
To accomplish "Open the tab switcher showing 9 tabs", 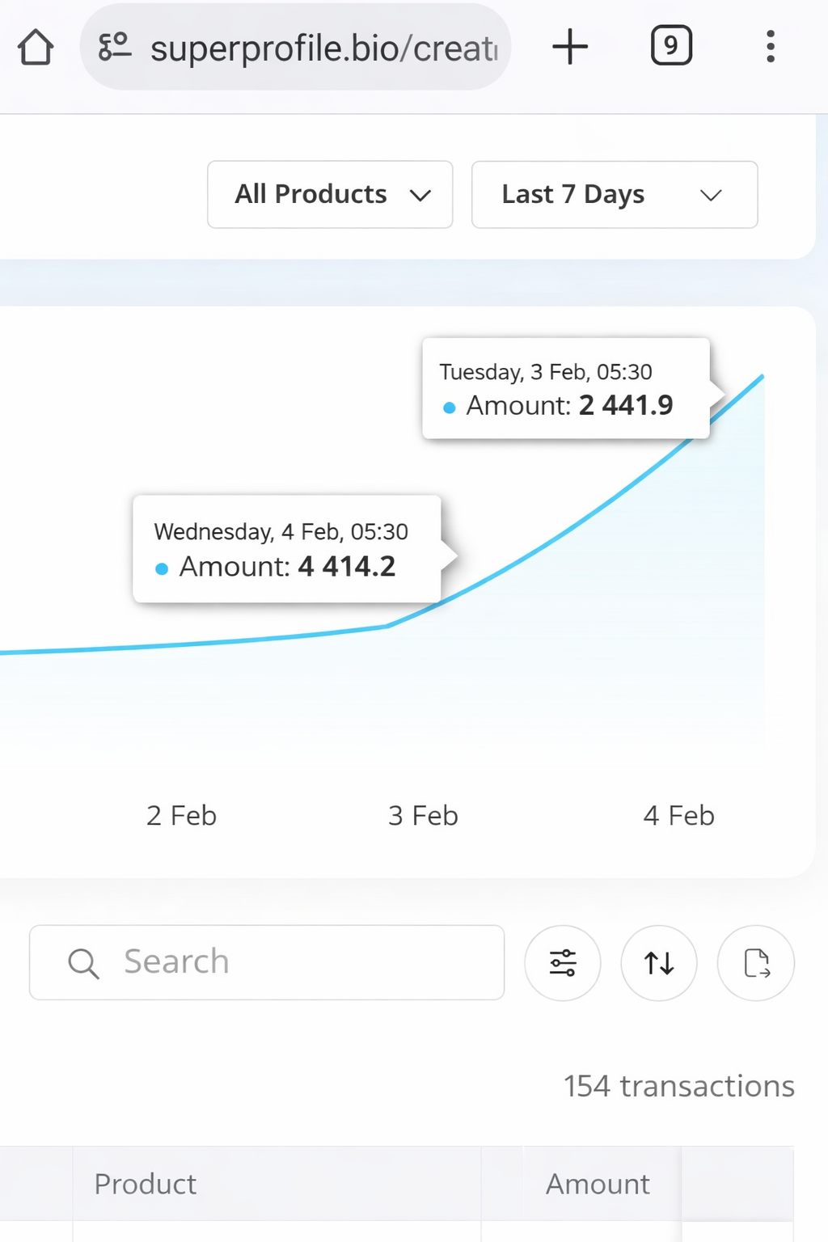I will (669, 46).
